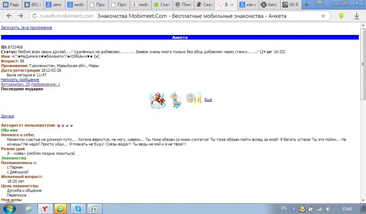
Task: Switch to the 'Авто' tab
Action: [269, 4]
